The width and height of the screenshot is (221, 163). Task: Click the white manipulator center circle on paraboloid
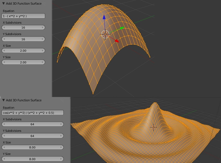(x=105, y=34)
